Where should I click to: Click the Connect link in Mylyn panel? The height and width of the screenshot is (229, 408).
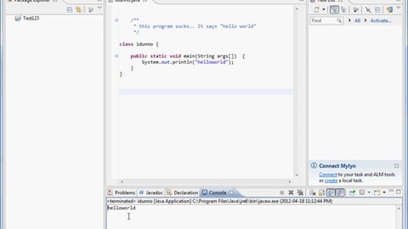click(x=328, y=174)
